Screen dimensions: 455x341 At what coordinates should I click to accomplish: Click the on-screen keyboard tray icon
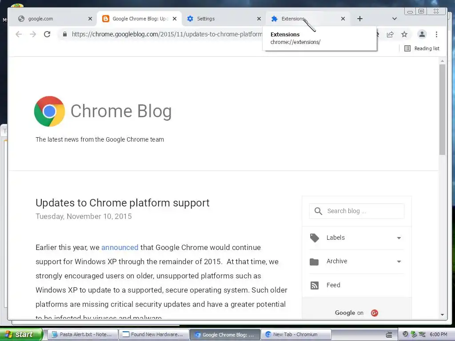(x=389, y=335)
